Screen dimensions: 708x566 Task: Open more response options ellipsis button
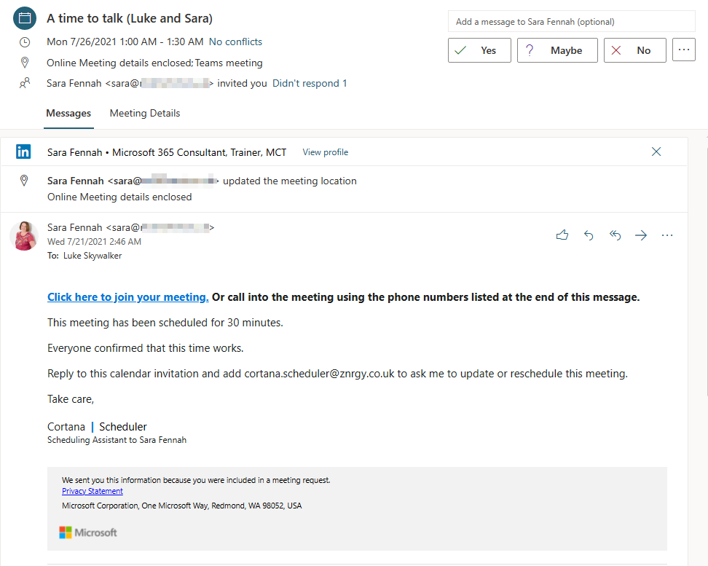pos(683,50)
